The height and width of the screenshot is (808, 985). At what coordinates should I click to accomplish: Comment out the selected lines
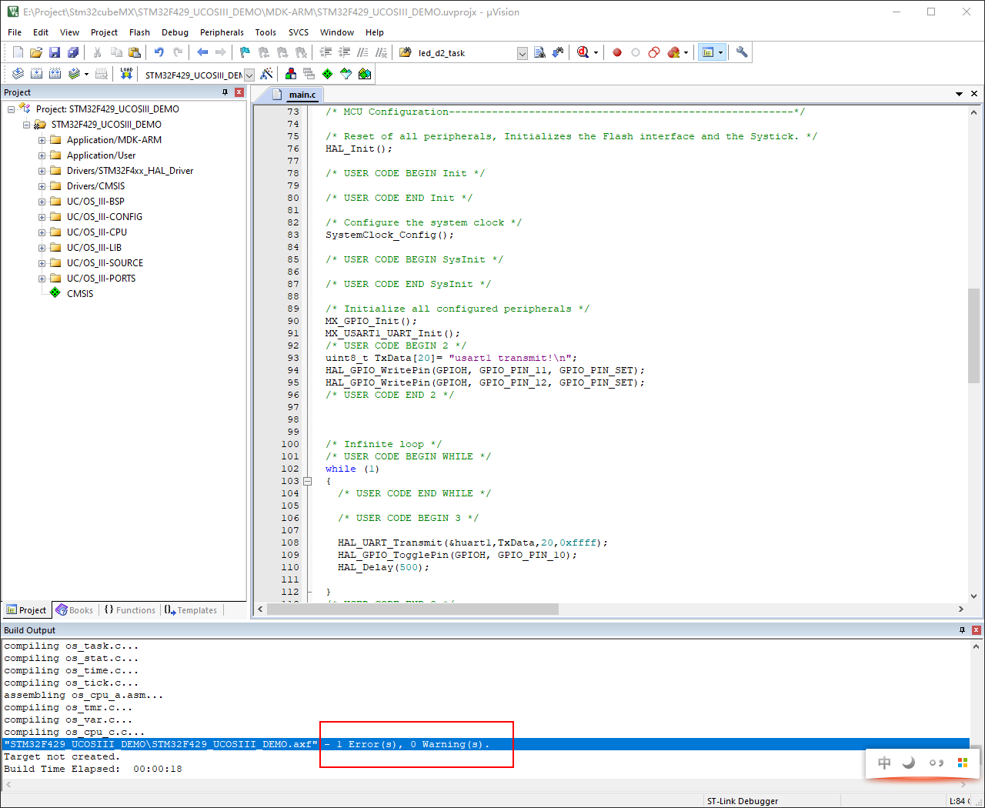(362, 52)
